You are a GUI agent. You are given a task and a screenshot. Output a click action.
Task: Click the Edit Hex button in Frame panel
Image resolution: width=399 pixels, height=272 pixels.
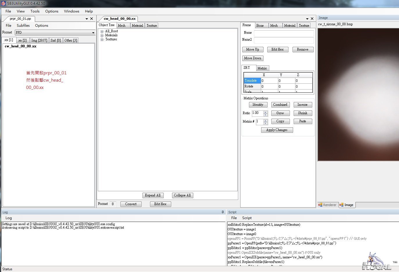pos(277,49)
